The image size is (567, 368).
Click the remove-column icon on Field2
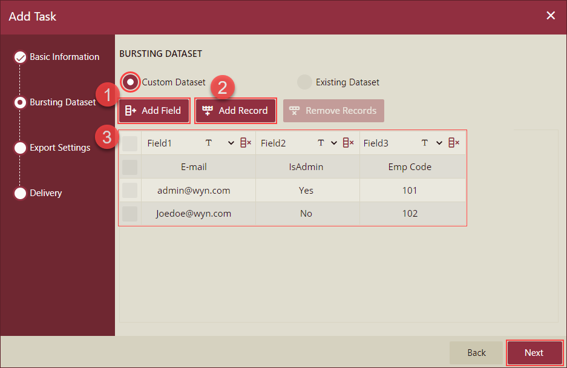click(348, 142)
